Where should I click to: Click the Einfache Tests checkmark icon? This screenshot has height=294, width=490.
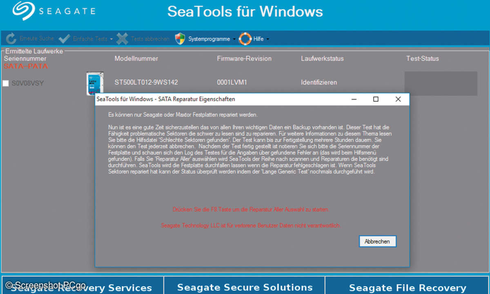pos(64,39)
